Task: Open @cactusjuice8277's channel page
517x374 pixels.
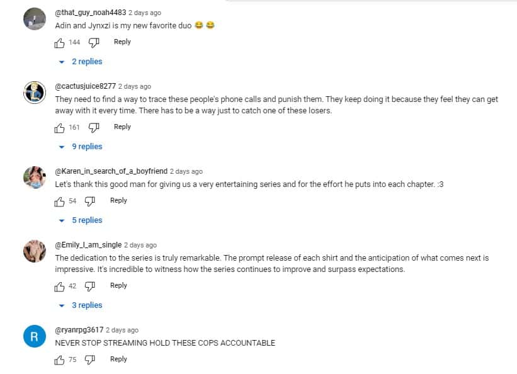Action: pos(85,86)
